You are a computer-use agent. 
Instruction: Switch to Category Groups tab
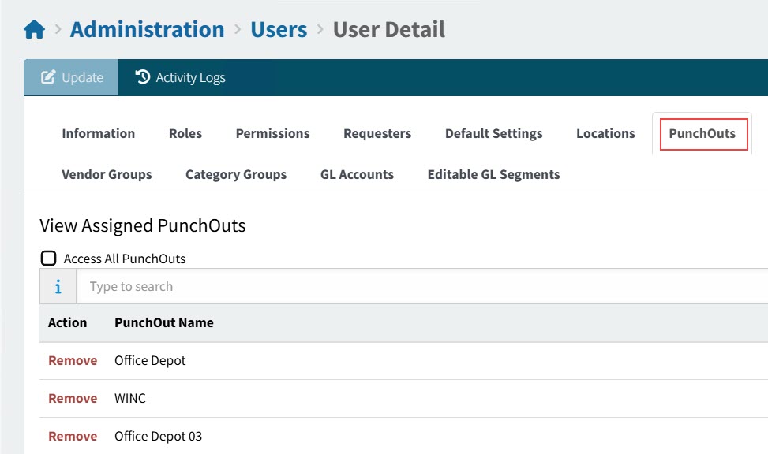[x=236, y=175]
